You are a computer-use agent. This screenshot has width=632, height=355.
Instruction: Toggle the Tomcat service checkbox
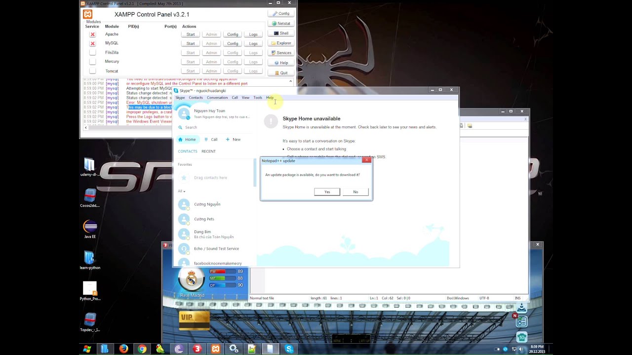(92, 71)
